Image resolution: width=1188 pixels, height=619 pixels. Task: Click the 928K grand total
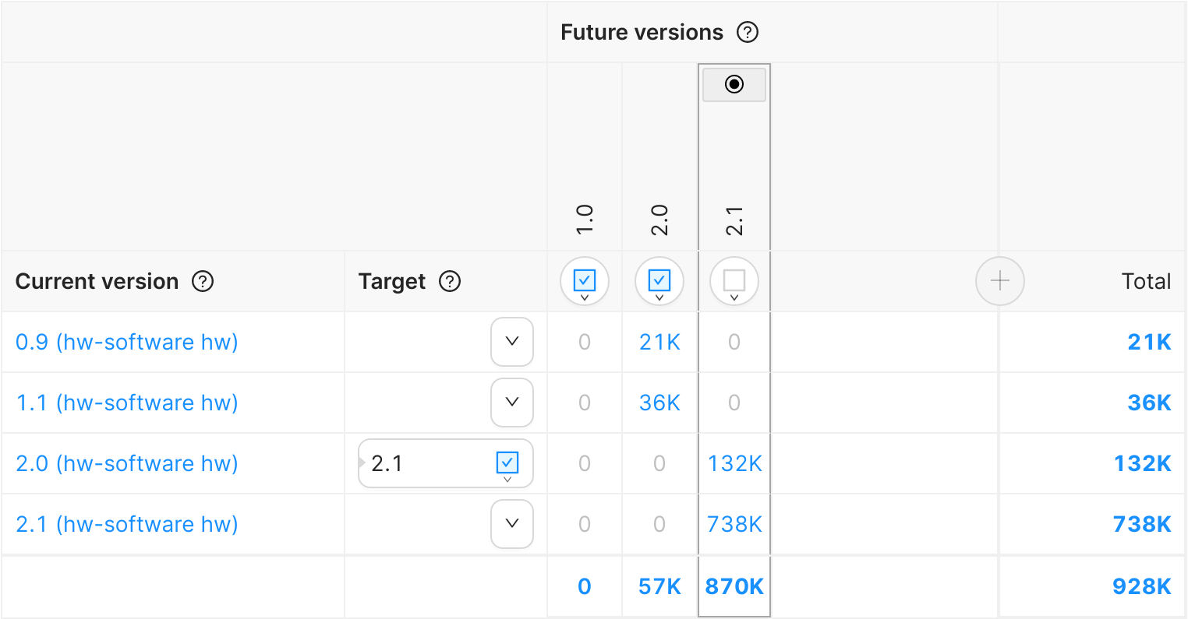(x=1141, y=586)
